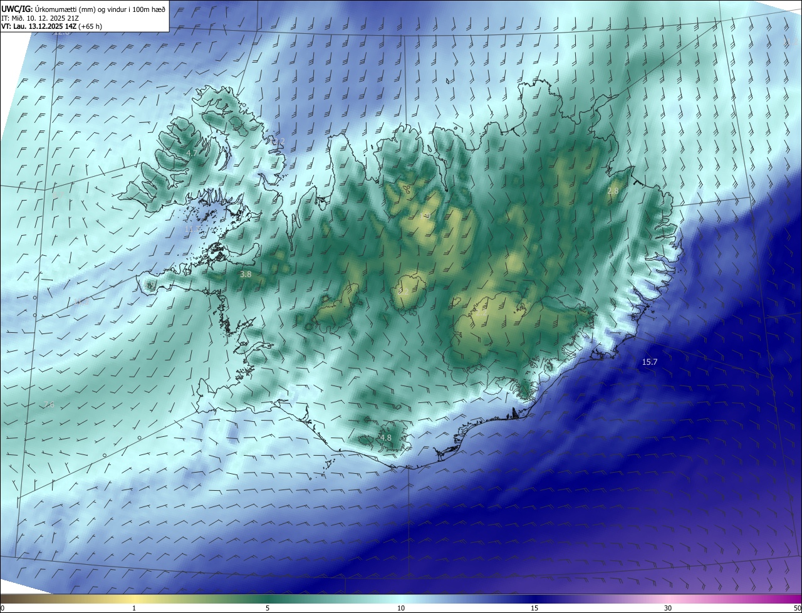
Task: Click the colorbar tick label 5
Action: (268, 609)
